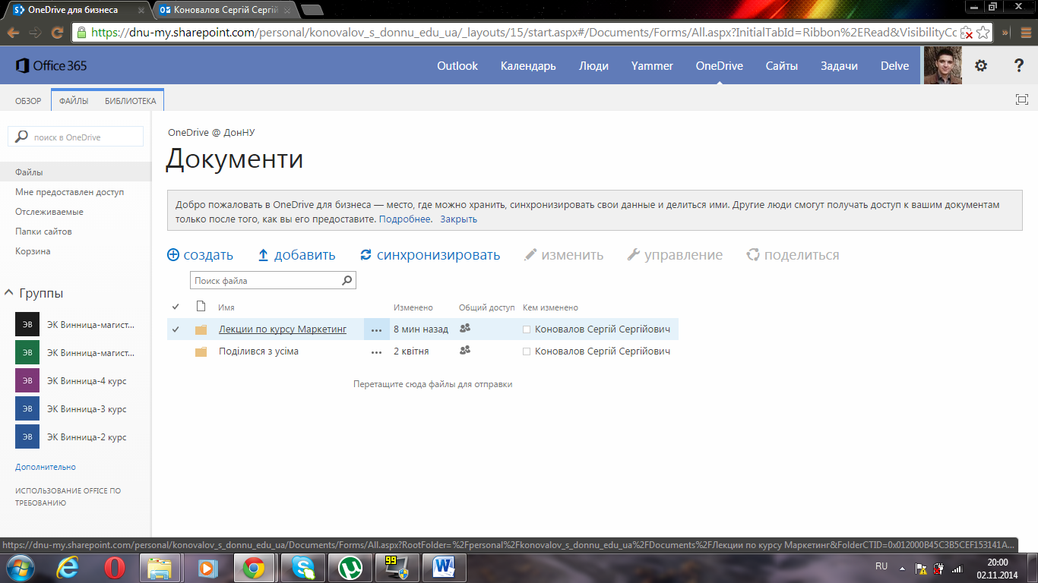Image resolution: width=1038 pixels, height=583 pixels.
Task: Click the folder icon of Поділився з усіма
Action: (201, 351)
